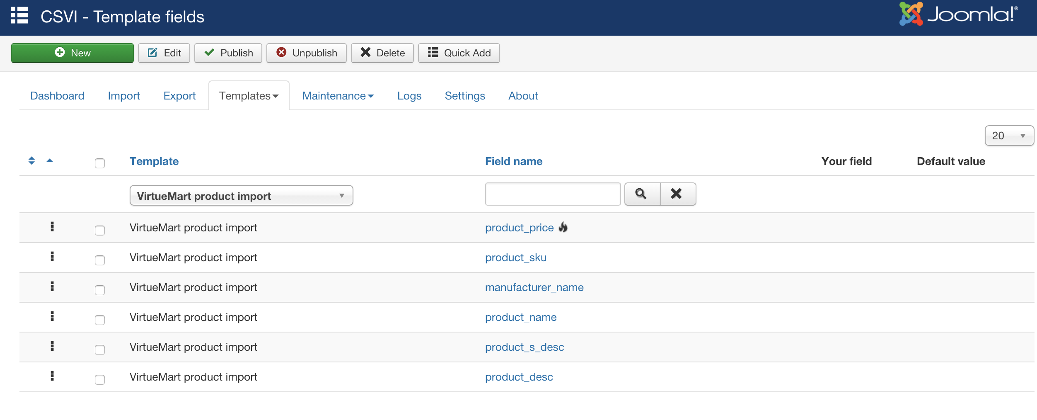The image size is (1037, 420).
Task: Grab the drag handle for product_sku row
Action: [52, 256]
